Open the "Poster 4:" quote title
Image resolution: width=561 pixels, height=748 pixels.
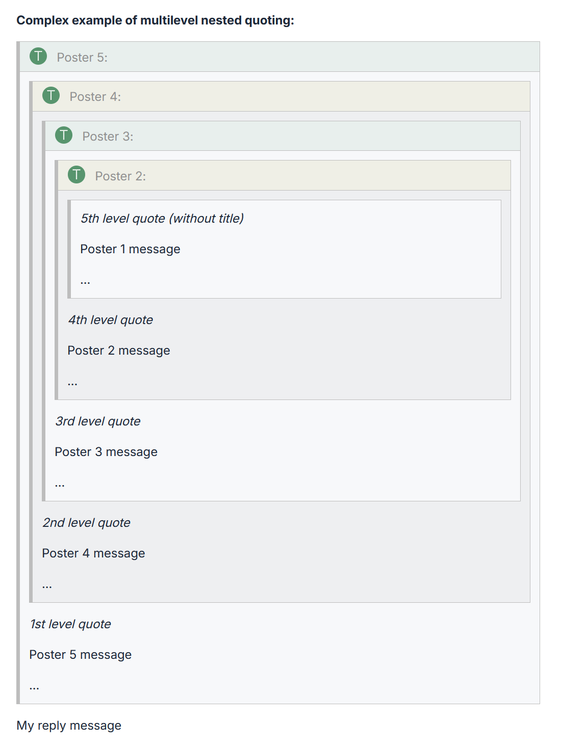[x=95, y=97]
